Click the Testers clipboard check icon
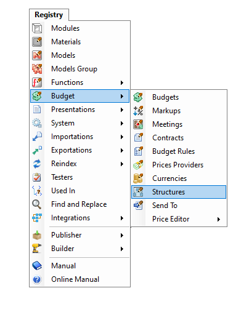Screen dimensions: 249x312 (x=37, y=177)
